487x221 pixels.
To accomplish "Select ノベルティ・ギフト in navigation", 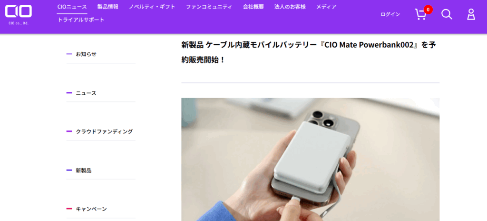I will [152, 7].
